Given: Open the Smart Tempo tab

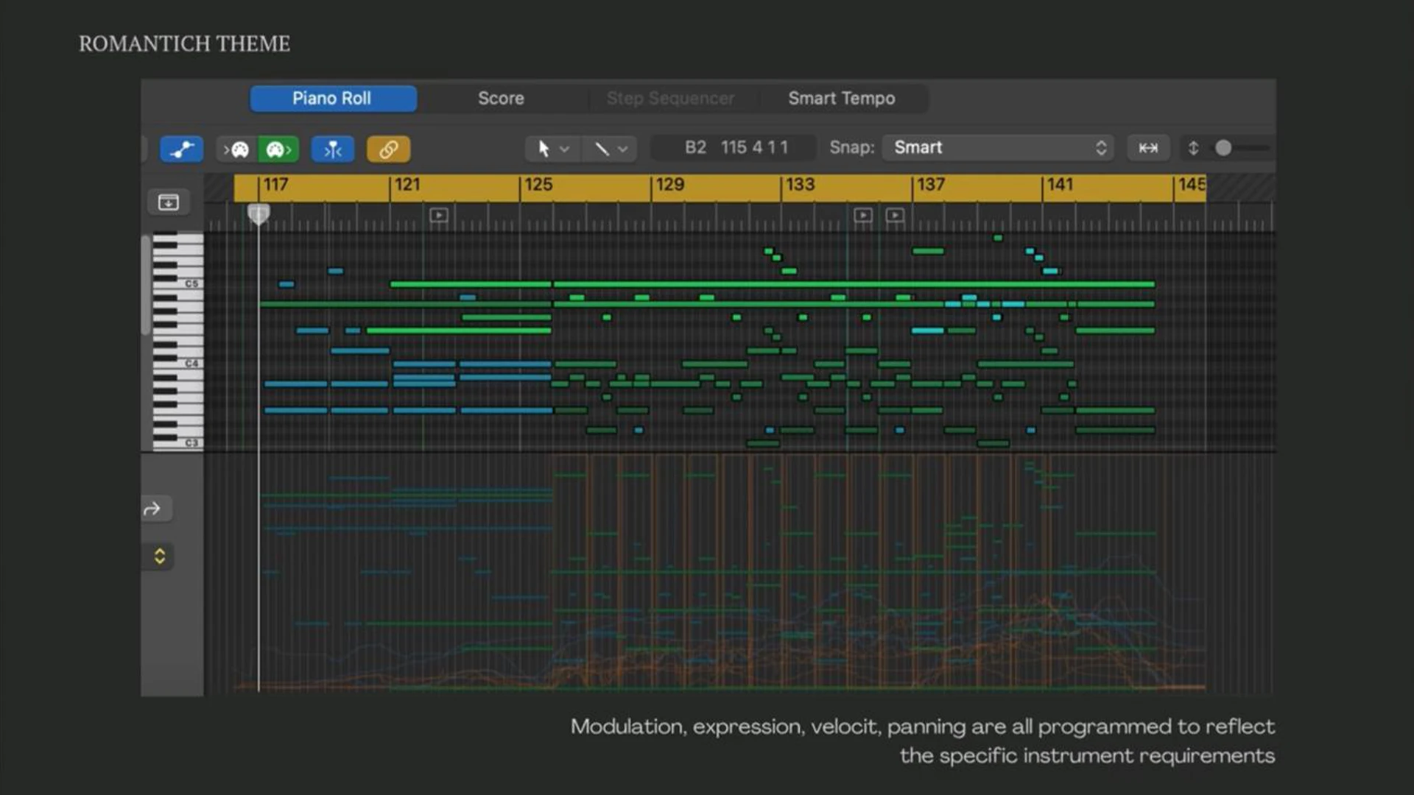Looking at the screenshot, I should coord(842,99).
